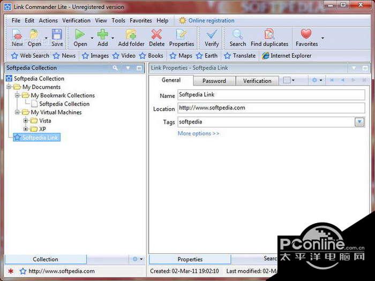Open the Edit menu
The image size is (375, 281).
[29, 20]
